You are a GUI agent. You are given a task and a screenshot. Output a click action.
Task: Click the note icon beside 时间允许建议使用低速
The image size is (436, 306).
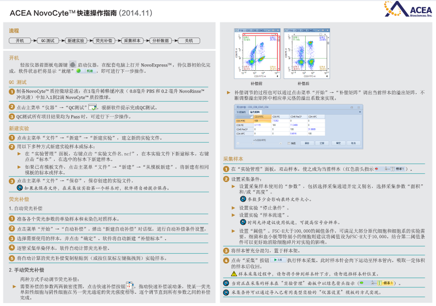point(243,222)
